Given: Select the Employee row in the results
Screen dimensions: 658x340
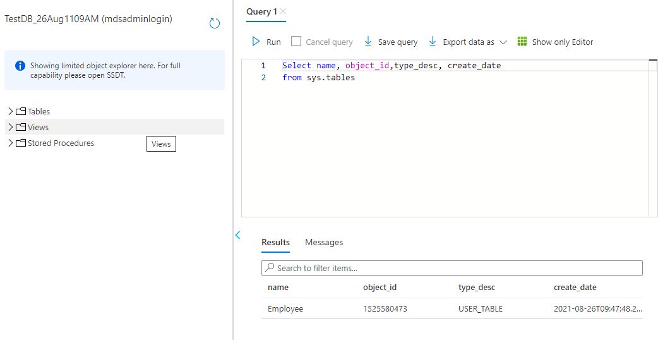Looking at the screenshot, I should pos(285,309).
